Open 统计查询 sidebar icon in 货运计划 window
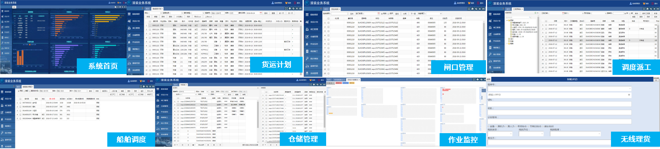The image size is (660, 149). click(x=130, y=56)
